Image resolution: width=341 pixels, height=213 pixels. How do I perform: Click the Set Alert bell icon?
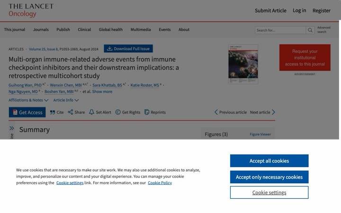[91, 112]
